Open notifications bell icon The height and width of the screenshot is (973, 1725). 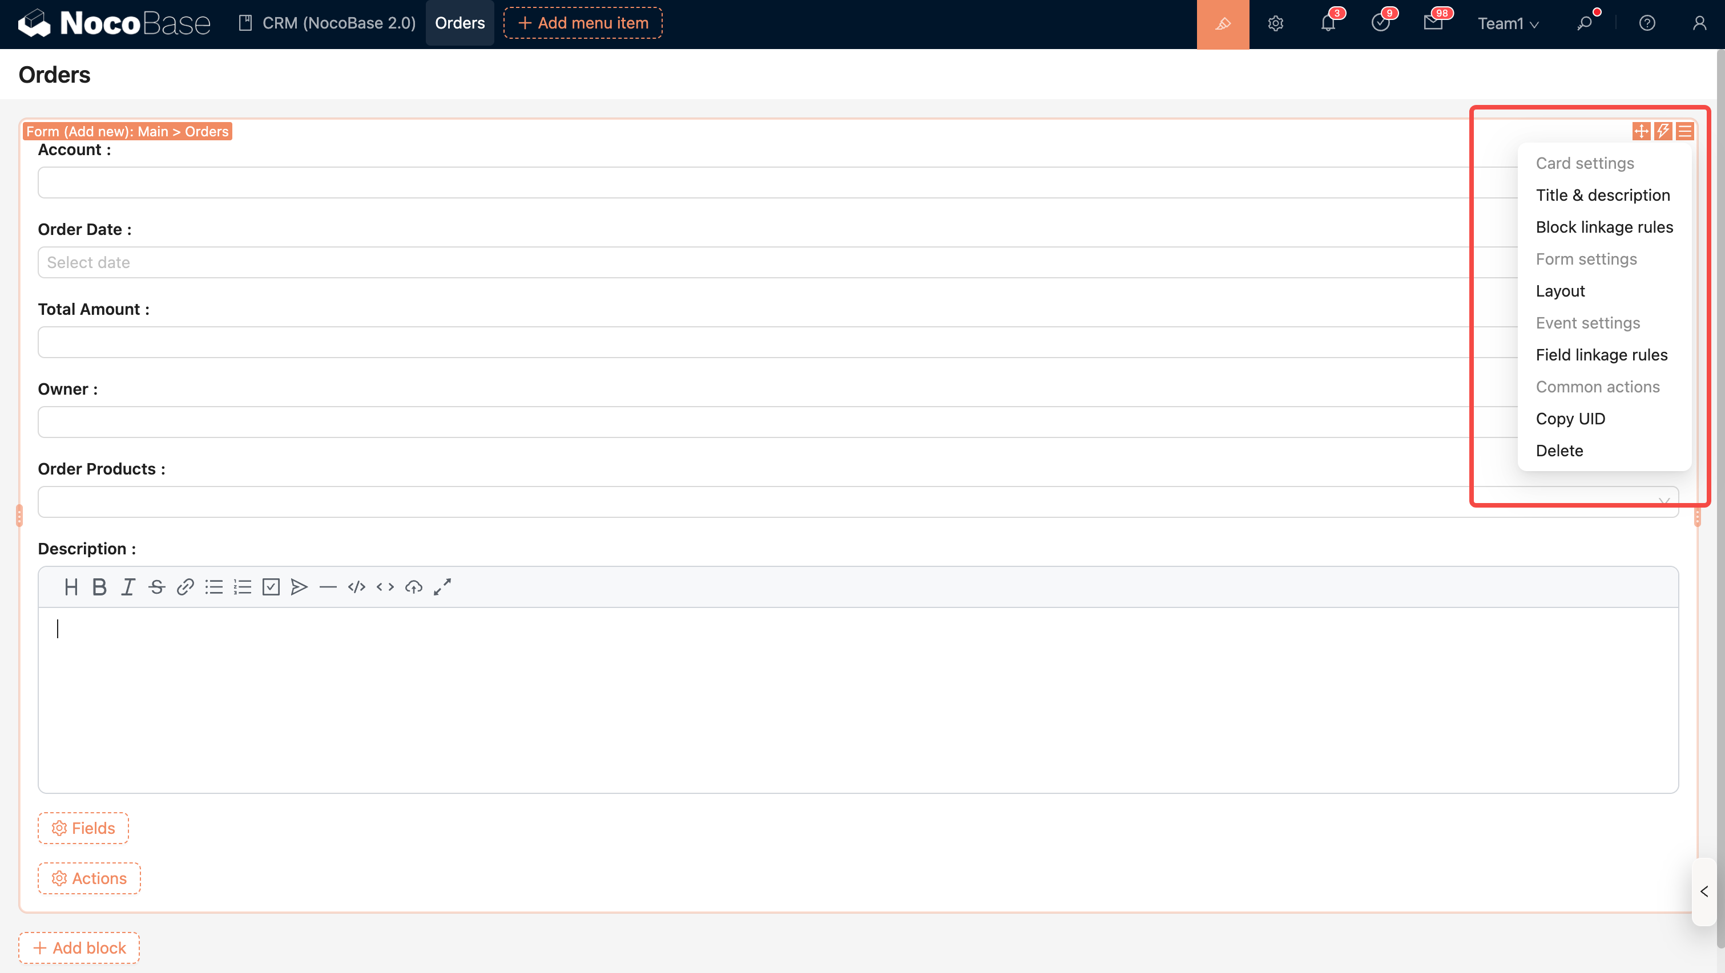click(1328, 24)
